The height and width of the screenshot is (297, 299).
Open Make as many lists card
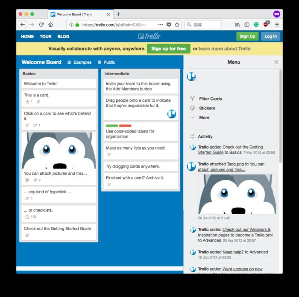tap(141, 151)
